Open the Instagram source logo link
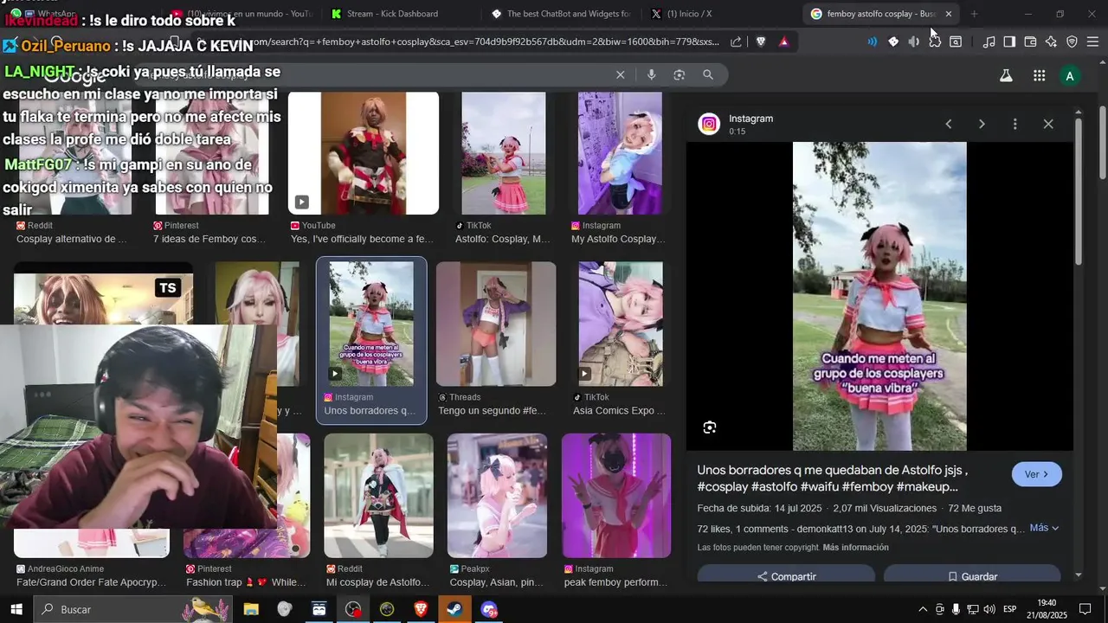 pyautogui.click(x=709, y=125)
